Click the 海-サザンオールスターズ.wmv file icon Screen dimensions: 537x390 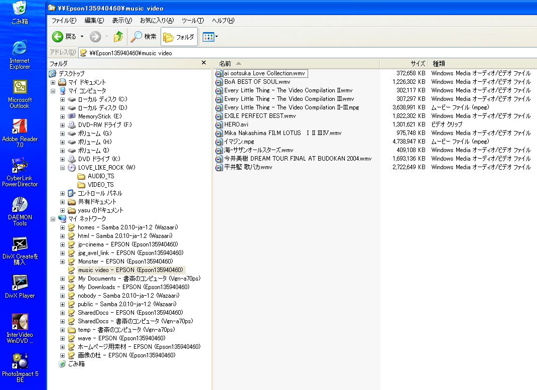219,151
